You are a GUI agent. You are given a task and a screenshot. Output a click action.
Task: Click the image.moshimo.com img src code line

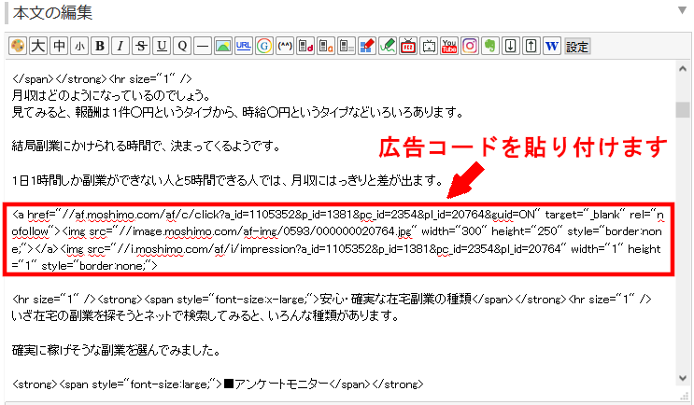[x=338, y=231]
